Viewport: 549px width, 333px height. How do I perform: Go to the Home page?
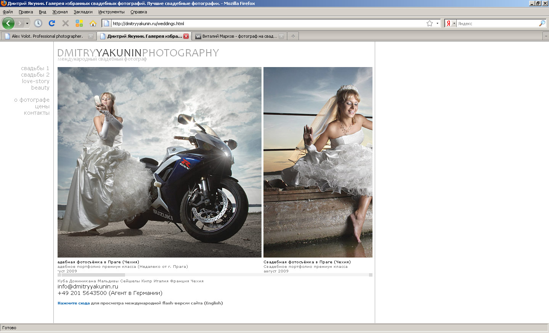click(93, 23)
